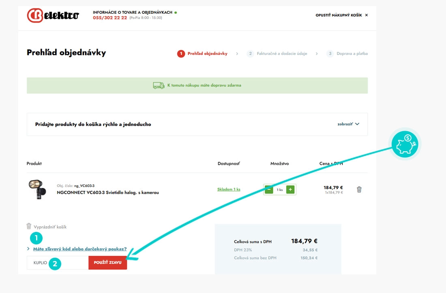Increase quantity with the plus button
Screen dimensions: 446x293
point(290,189)
